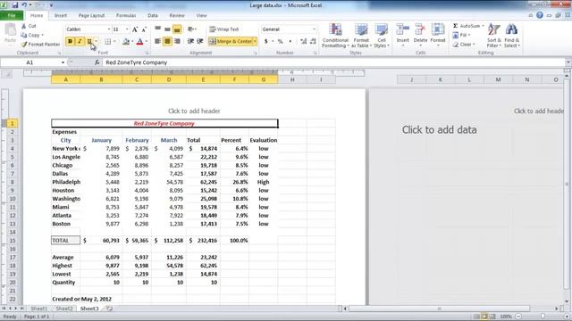Image resolution: width=572 pixels, height=321 pixels.
Task: Switch to the Data tab
Action: pyautogui.click(x=153, y=16)
